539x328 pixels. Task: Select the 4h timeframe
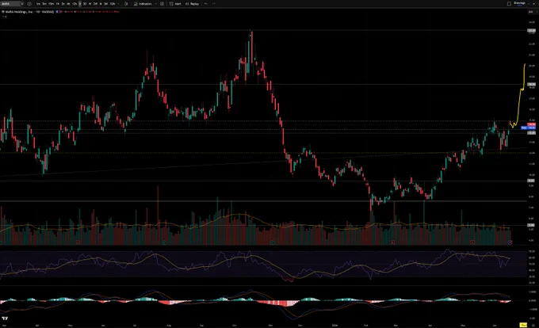point(68,4)
